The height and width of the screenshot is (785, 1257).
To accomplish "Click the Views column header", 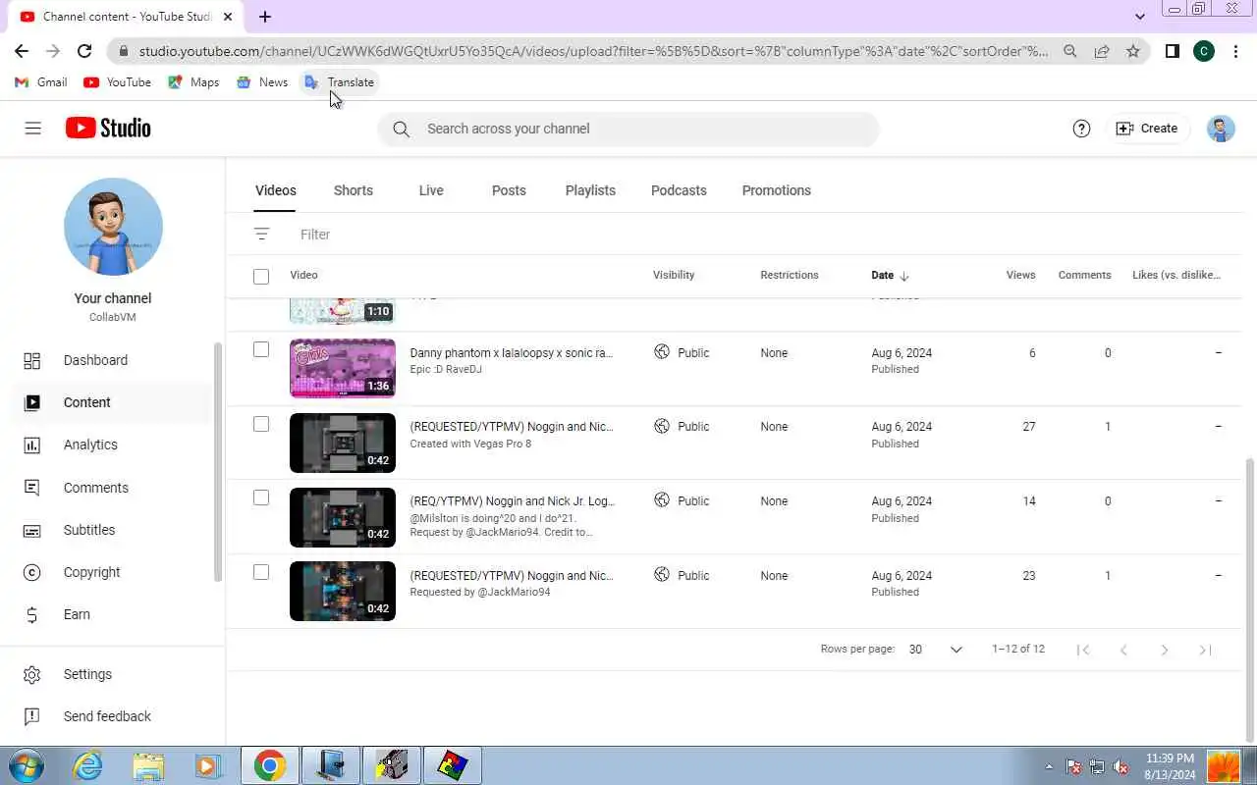I will click(1020, 275).
